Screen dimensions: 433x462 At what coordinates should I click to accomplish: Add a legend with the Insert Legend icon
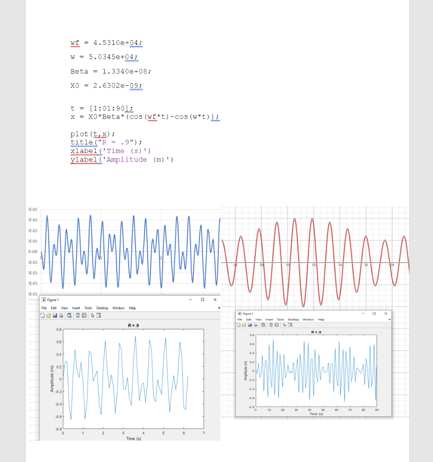84,314
